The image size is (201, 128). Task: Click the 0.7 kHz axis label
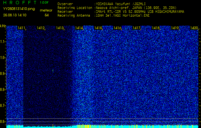tap(2, 106)
